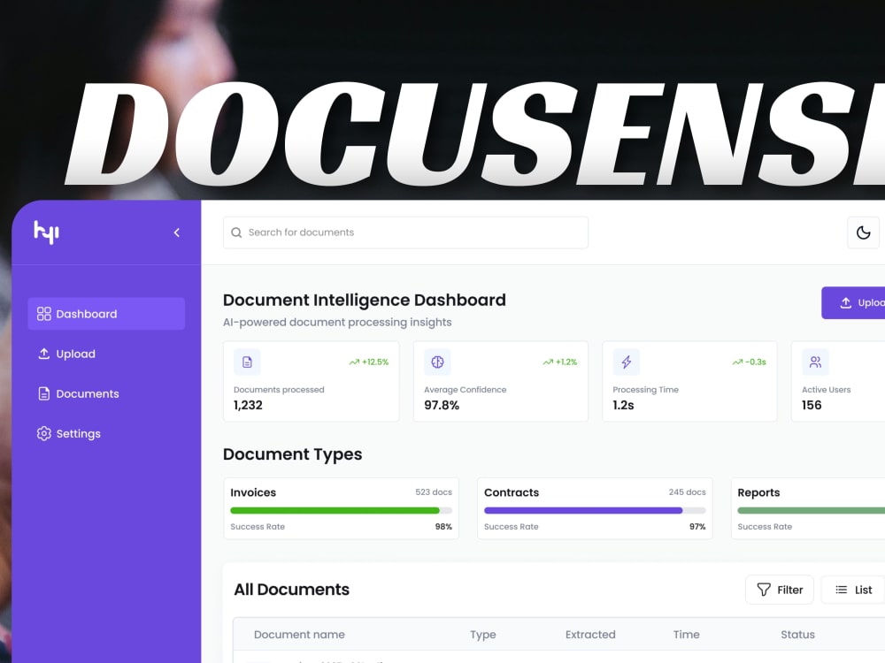
Task: Open the Dashboard menu item
Action: pos(106,314)
